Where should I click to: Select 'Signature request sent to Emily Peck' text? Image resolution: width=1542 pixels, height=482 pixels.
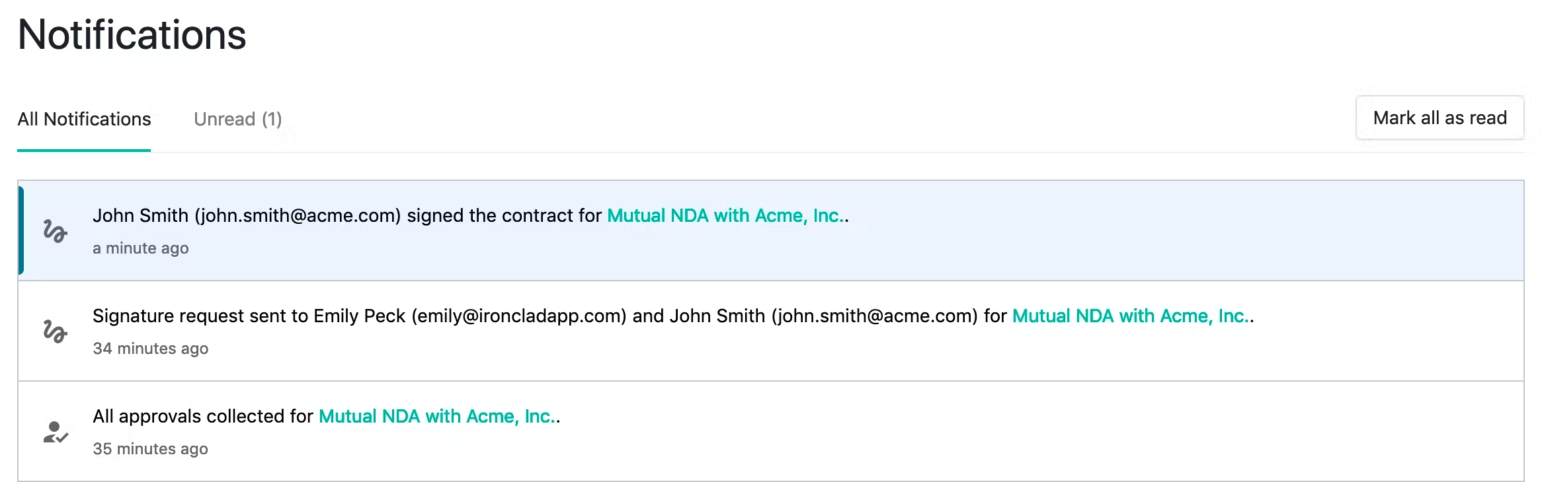click(249, 316)
